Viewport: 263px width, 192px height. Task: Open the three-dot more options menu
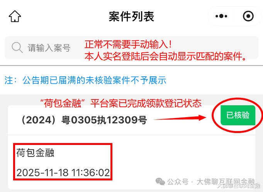click(221, 16)
